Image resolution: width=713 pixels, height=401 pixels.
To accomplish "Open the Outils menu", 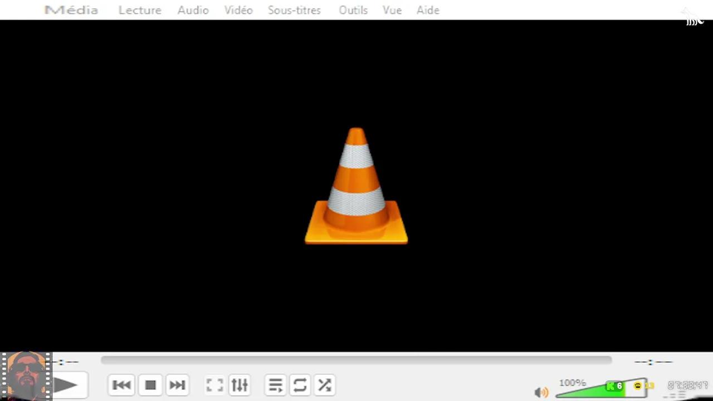I will click(353, 10).
